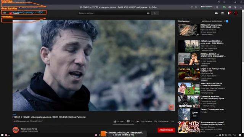The width and height of the screenshot is (244, 137).
Task: Open the Windows Start button
Action: coord(2,135)
